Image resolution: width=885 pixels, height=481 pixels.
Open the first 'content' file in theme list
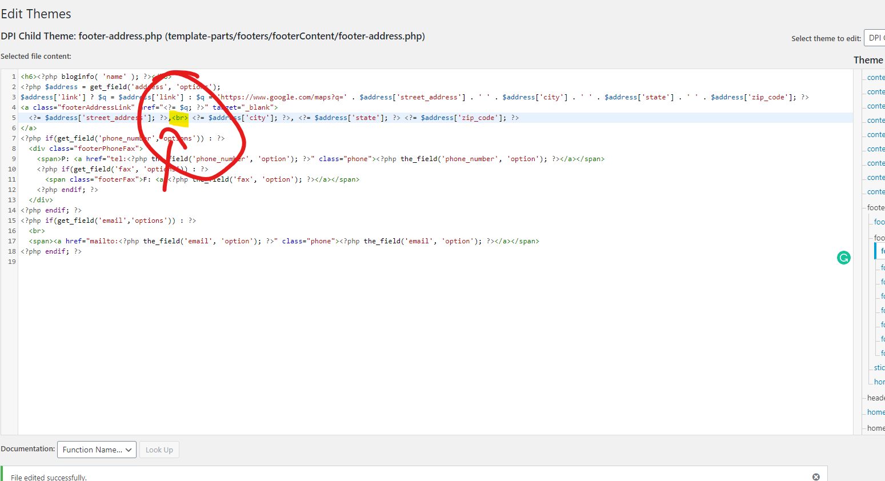point(875,77)
